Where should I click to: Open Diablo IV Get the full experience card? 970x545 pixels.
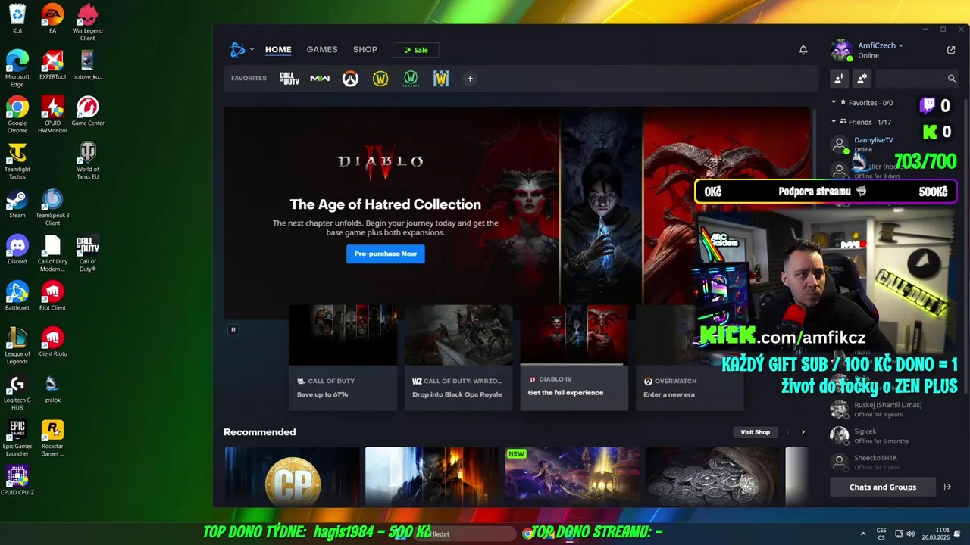coord(574,357)
